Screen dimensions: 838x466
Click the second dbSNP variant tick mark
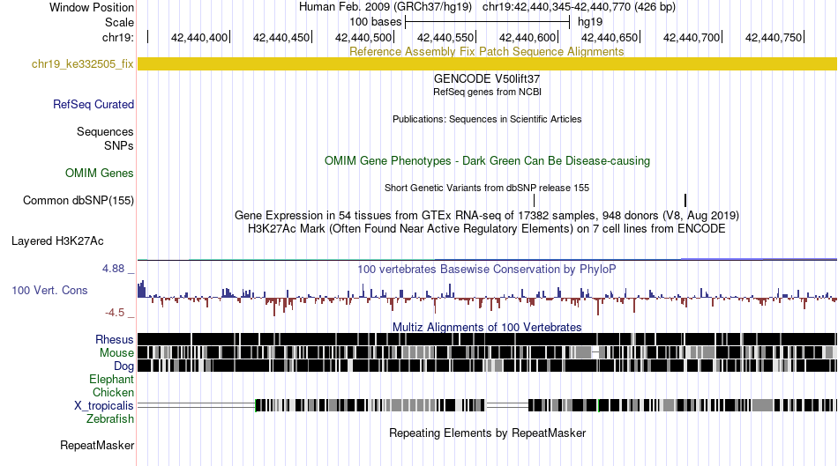(x=685, y=200)
